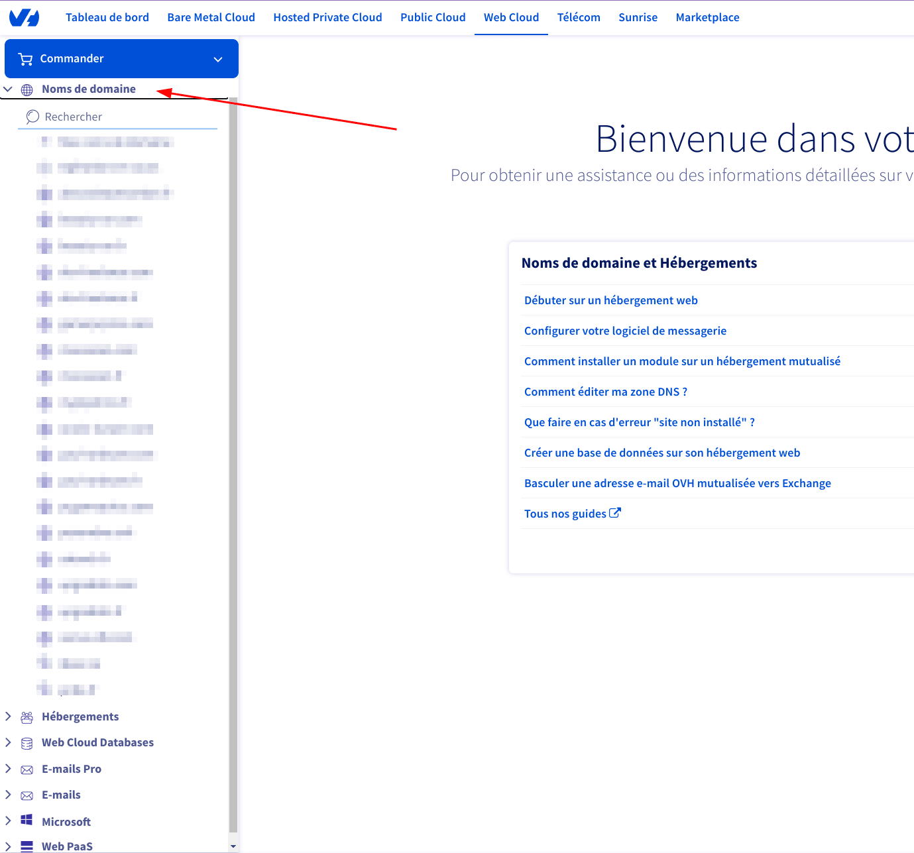Image resolution: width=914 pixels, height=853 pixels.
Task: Open the Télécom tab
Action: 579,18
